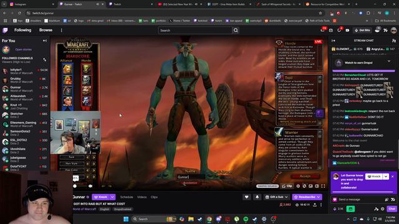Click the browser address bar
399x224 pixels.
(x=173, y=13)
